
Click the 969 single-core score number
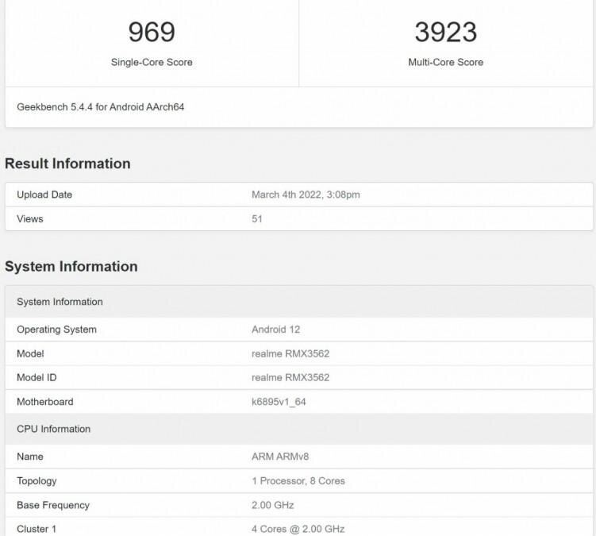click(152, 32)
